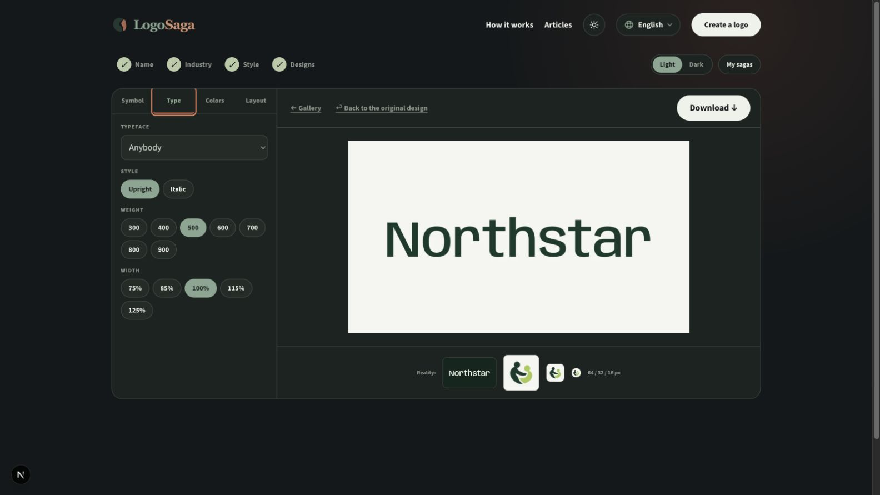
Task: Click the main Northstar logo canvas
Action: tap(518, 237)
